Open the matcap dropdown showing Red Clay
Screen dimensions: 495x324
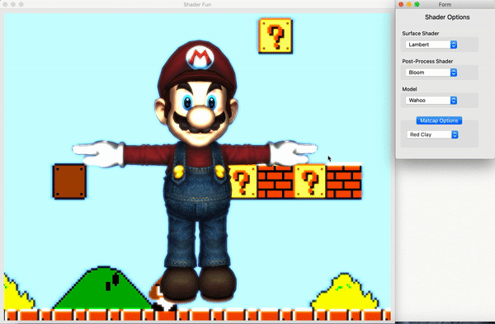(432, 134)
